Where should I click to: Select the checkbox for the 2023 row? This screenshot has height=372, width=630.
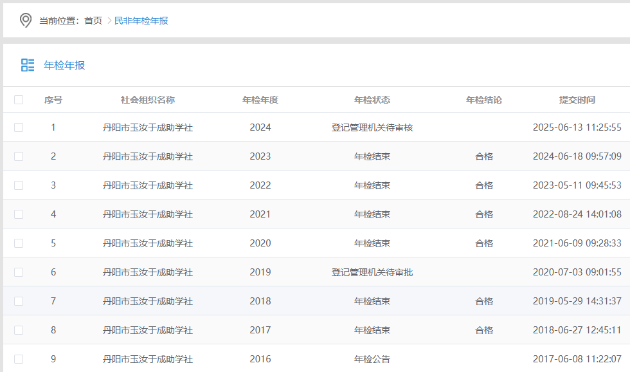19,156
